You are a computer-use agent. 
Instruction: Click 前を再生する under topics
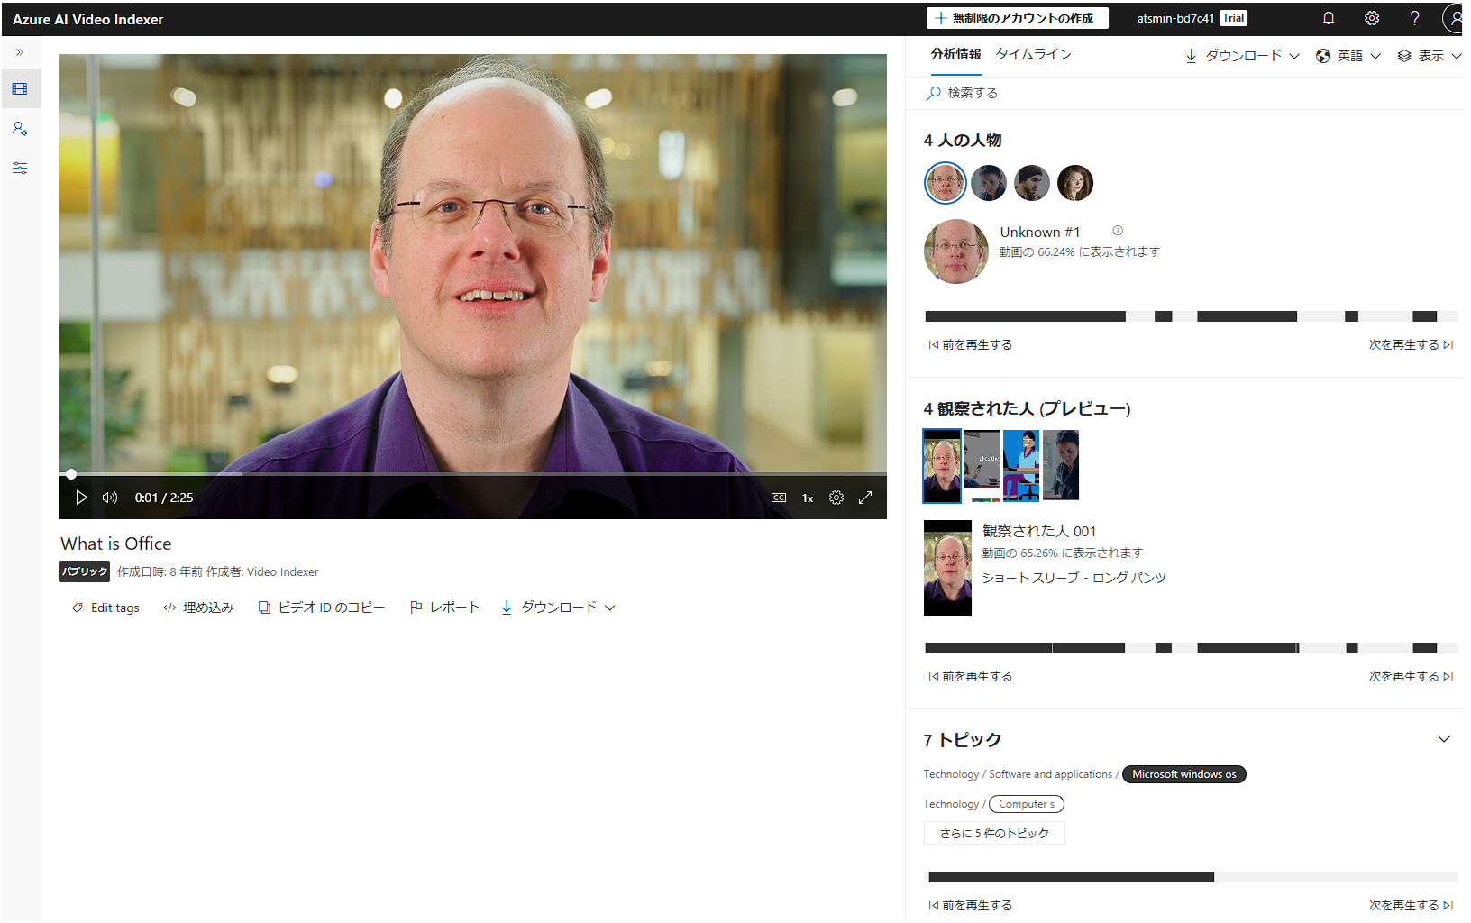point(971,905)
